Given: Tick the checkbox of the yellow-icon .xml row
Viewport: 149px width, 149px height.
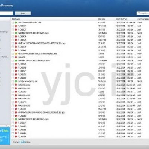Looking at the screenshot, I should (13, 54).
